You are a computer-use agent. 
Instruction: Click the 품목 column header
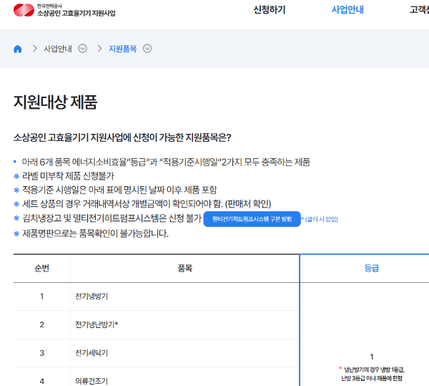[185, 268]
